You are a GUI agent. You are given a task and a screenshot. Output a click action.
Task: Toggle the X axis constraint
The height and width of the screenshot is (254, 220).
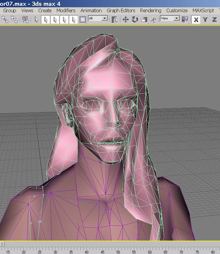pyautogui.click(x=196, y=19)
